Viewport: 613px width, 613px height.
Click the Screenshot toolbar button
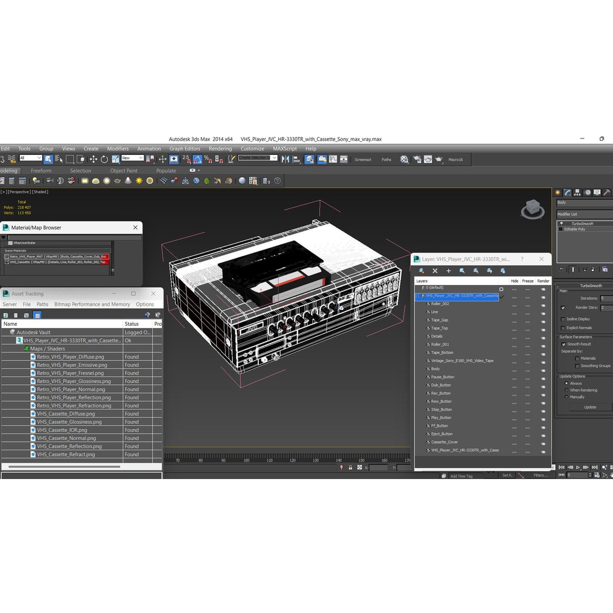coord(363,159)
